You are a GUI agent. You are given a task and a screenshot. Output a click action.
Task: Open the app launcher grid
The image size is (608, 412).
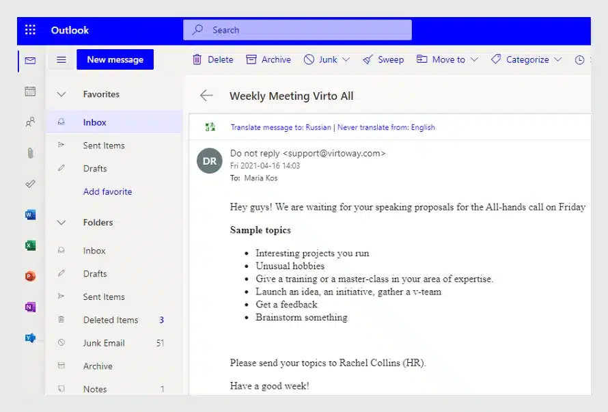[x=30, y=30]
